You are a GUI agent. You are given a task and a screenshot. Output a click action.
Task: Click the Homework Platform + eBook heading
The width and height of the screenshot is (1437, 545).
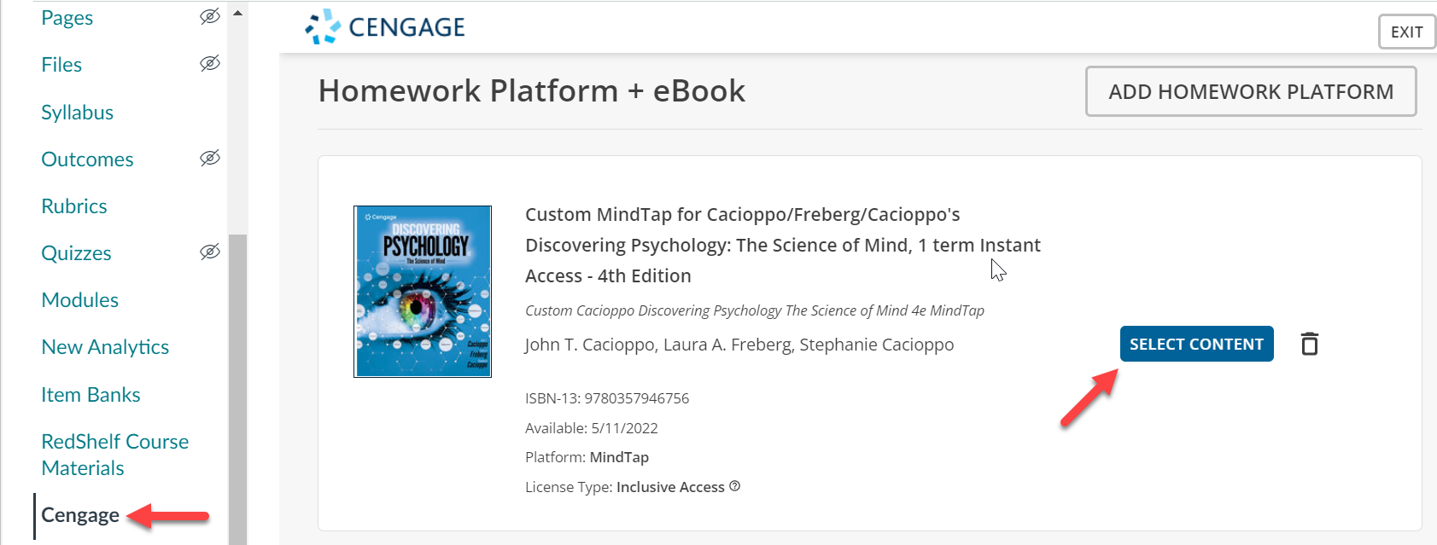532,91
